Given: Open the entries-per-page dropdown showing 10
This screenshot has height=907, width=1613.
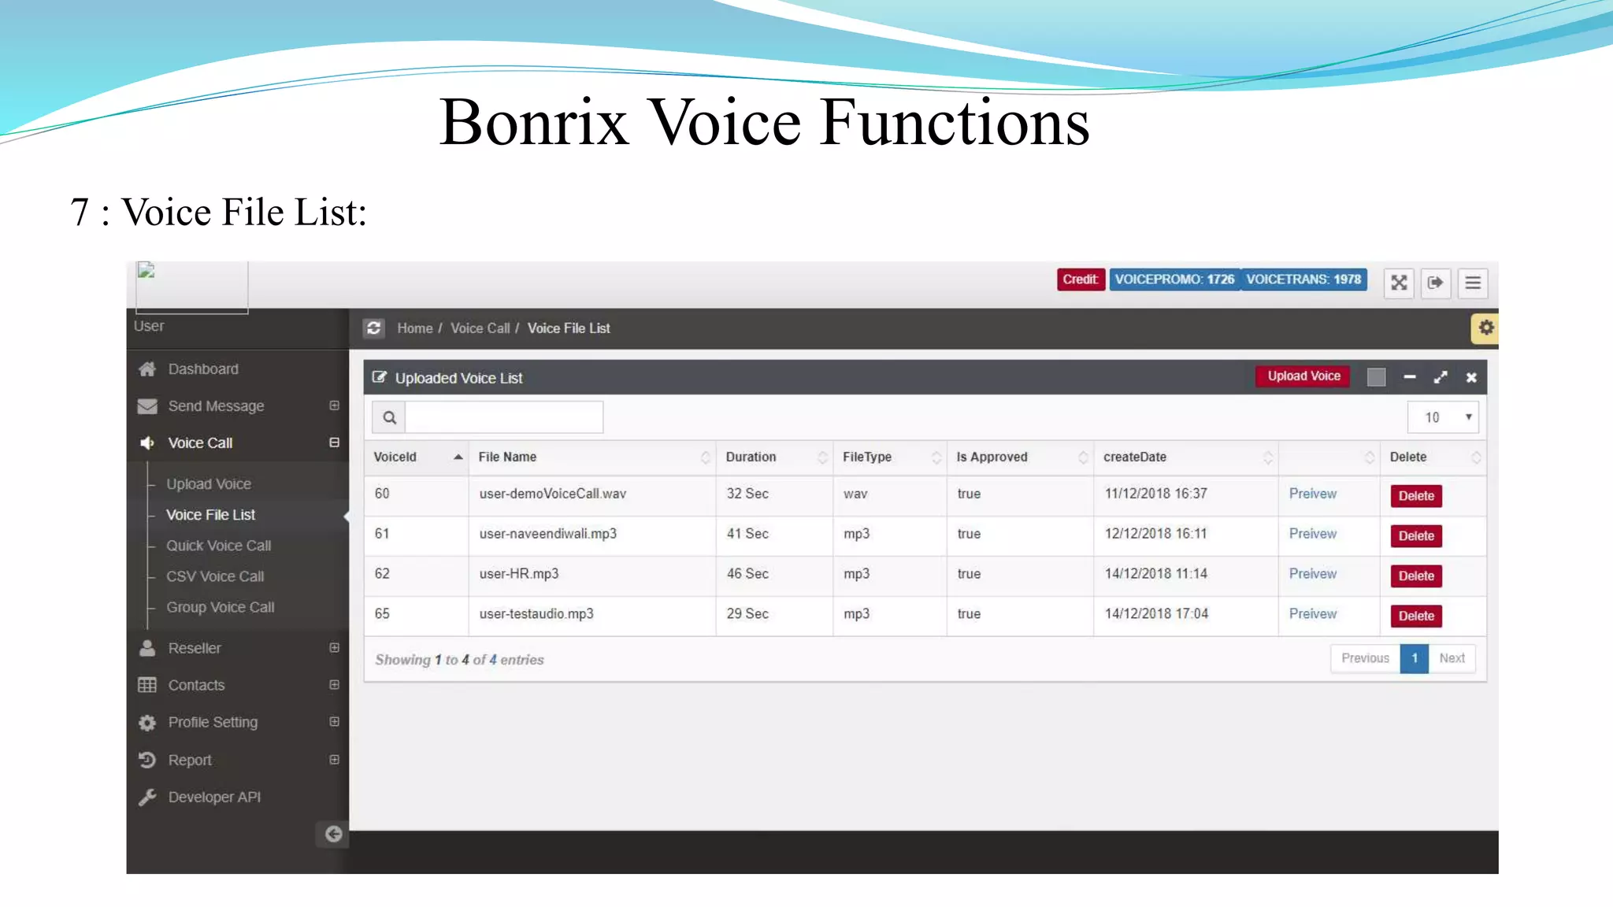Looking at the screenshot, I should pyautogui.click(x=1443, y=417).
